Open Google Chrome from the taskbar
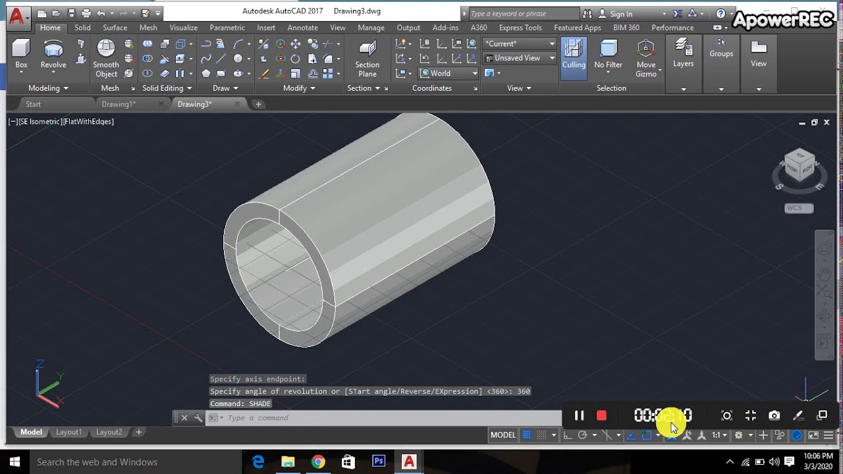Image resolution: width=843 pixels, height=474 pixels. (318, 462)
